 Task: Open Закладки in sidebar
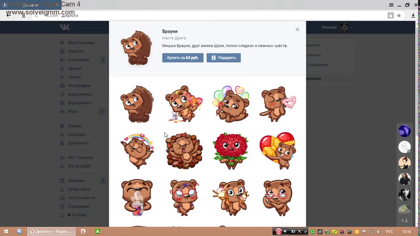click(76, 134)
